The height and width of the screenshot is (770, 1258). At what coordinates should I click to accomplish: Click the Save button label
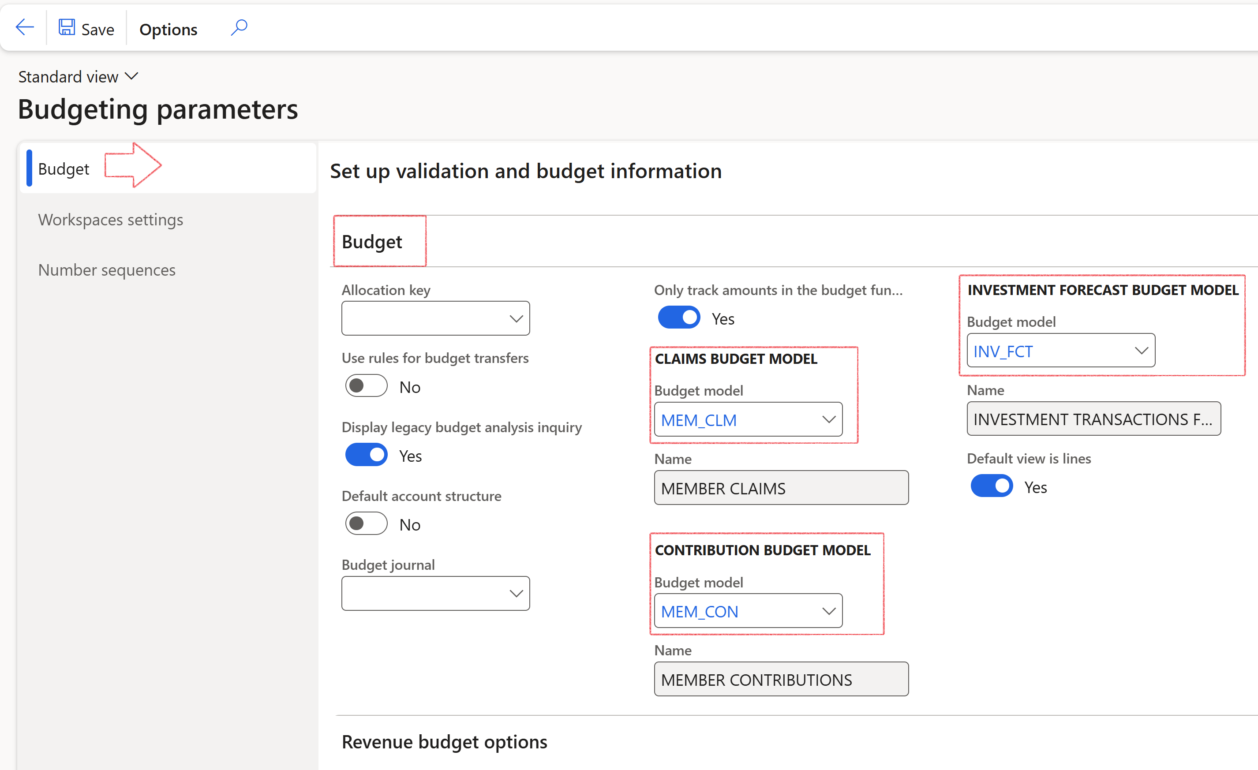pos(97,30)
